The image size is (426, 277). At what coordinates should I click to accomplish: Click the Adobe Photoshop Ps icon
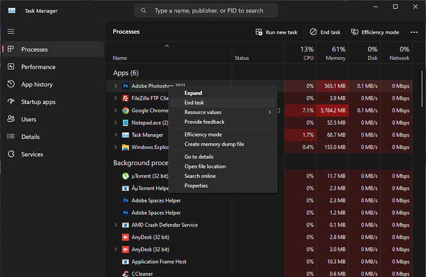pyautogui.click(x=125, y=86)
